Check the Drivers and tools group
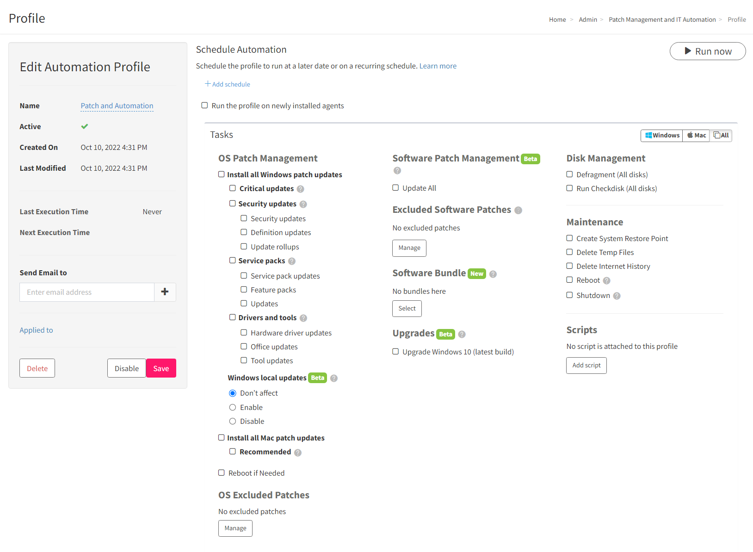This screenshot has height=552, width=753. [233, 317]
